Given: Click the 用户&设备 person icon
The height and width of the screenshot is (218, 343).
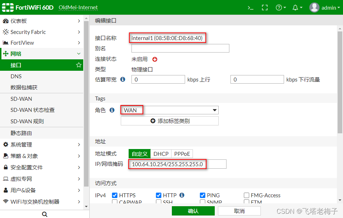Looking at the screenshot, I should tap(6, 190).
